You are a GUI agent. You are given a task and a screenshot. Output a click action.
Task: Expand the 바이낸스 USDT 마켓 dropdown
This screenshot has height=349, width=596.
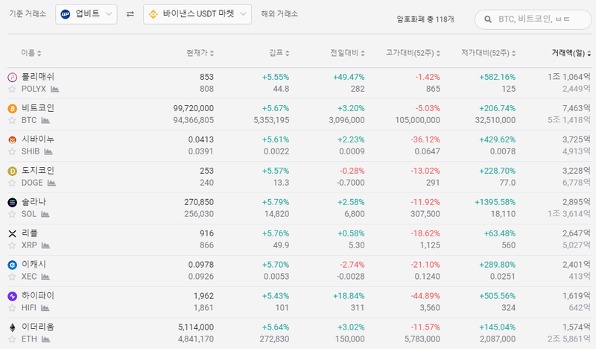point(197,14)
